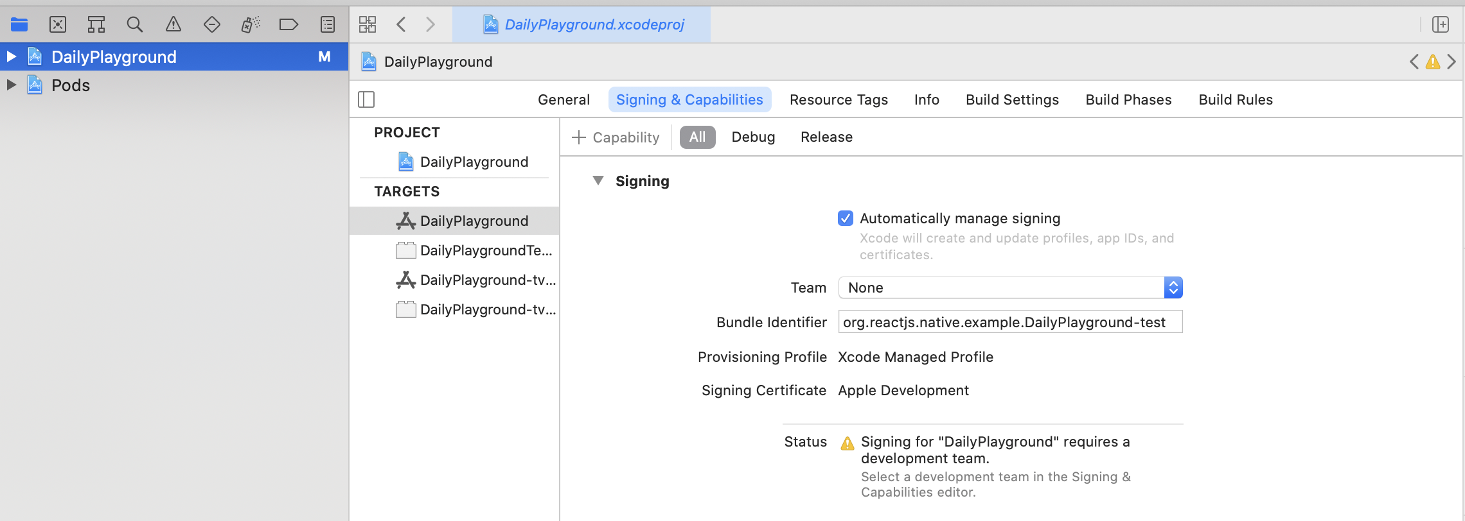
Task: Click 'Xcode Managed Profile' text
Action: (x=916, y=357)
